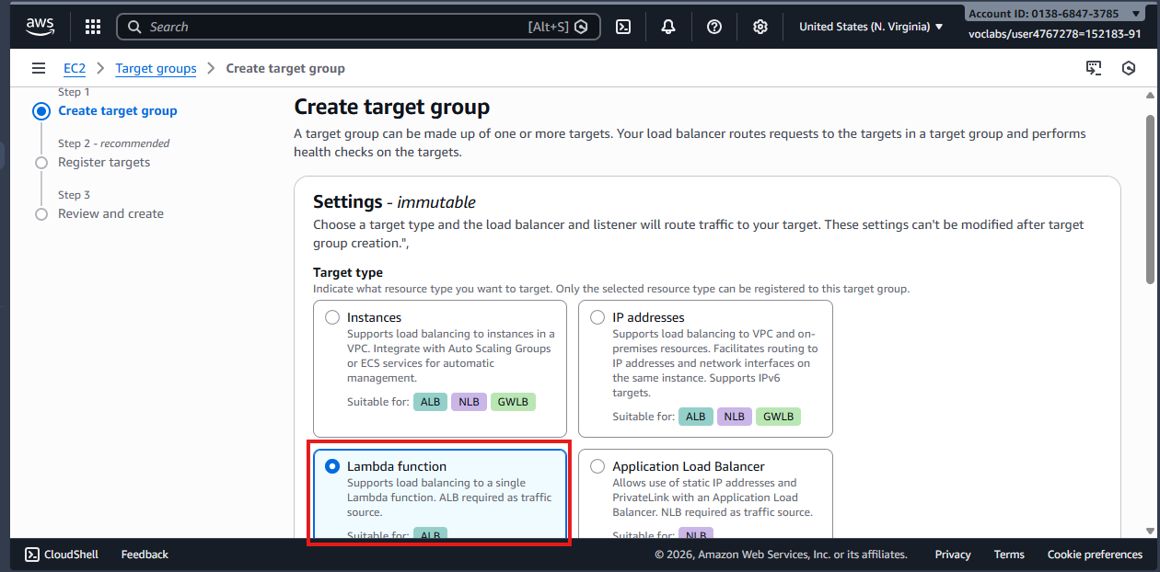The image size is (1160, 572).
Task: Go to Register targets step
Action: point(104,163)
